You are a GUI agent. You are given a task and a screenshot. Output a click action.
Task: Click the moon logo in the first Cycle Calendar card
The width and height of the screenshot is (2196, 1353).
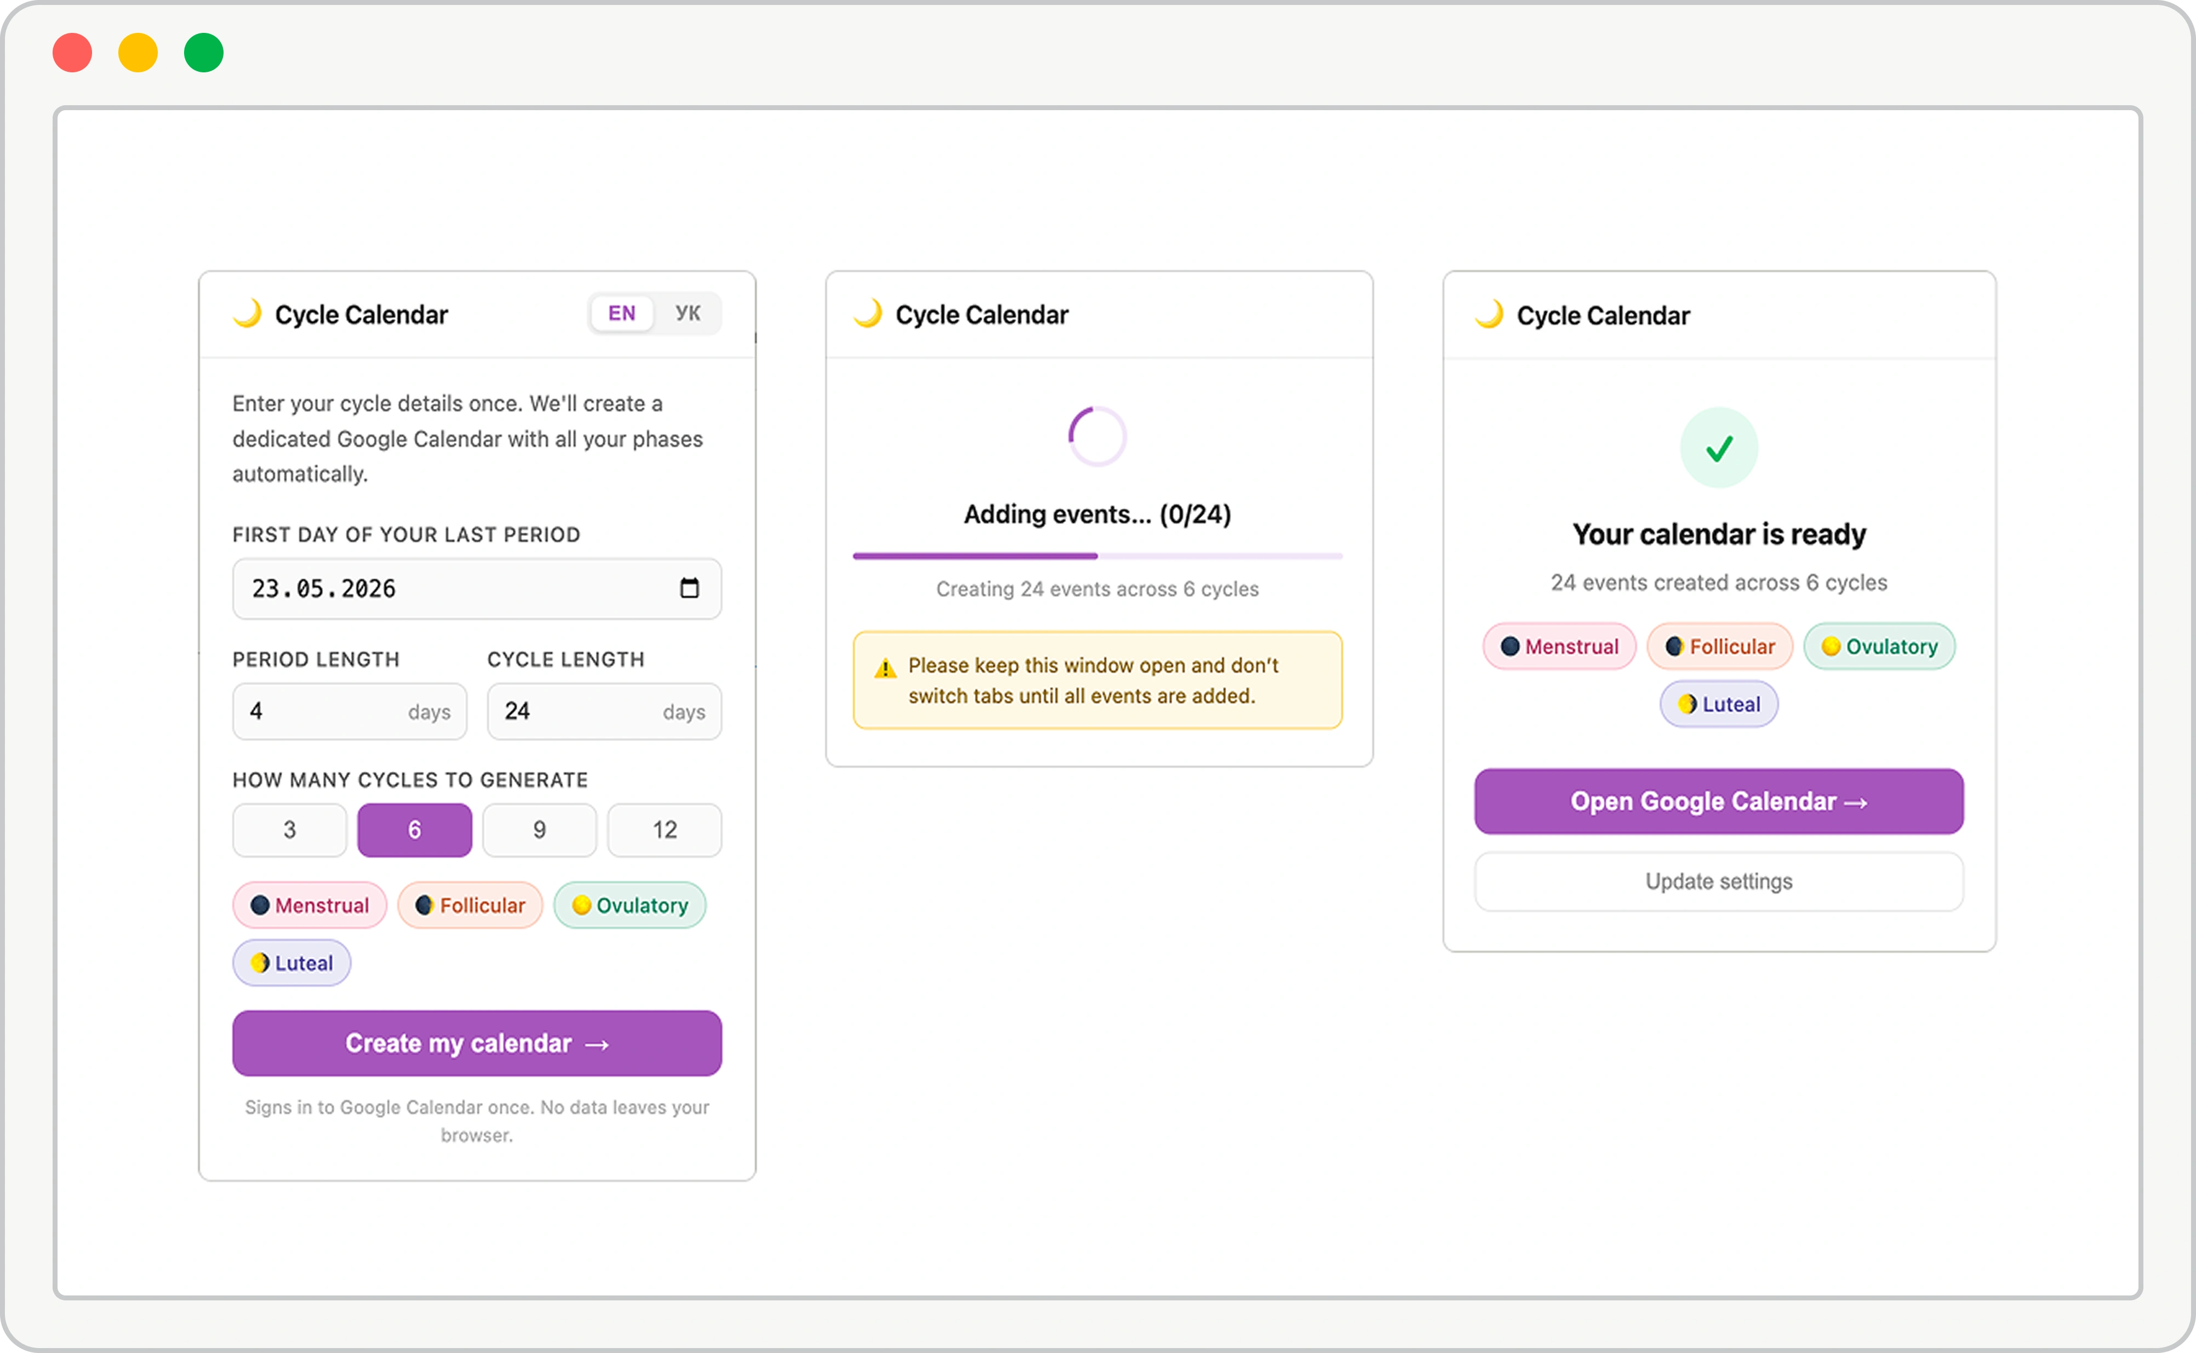point(248,313)
